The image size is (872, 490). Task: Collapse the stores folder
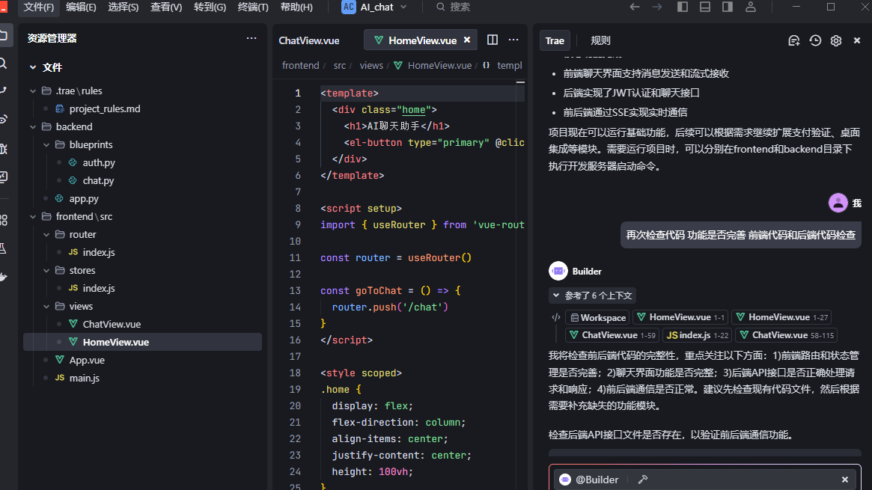click(46, 271)
